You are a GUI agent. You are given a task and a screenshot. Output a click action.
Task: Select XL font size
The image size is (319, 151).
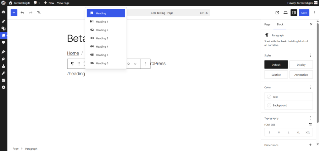(x=298, y=132)
